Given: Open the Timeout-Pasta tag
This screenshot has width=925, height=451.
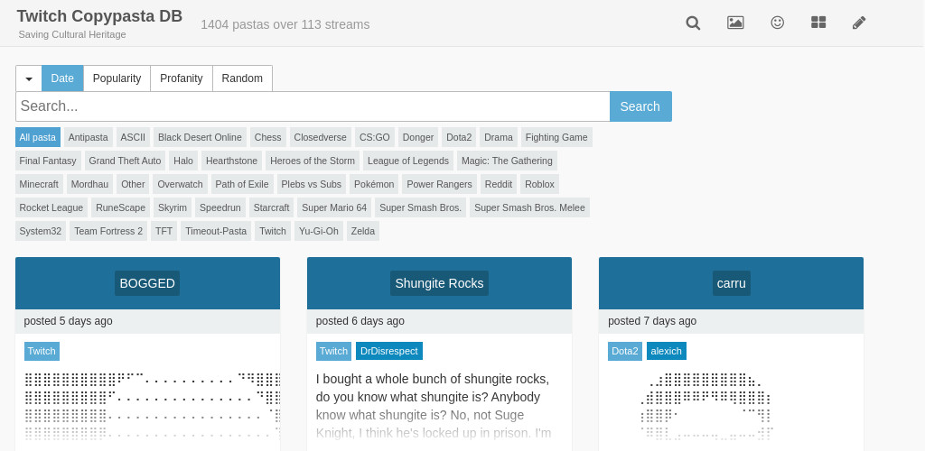Looking at the screenshot, I should (216, 232).
